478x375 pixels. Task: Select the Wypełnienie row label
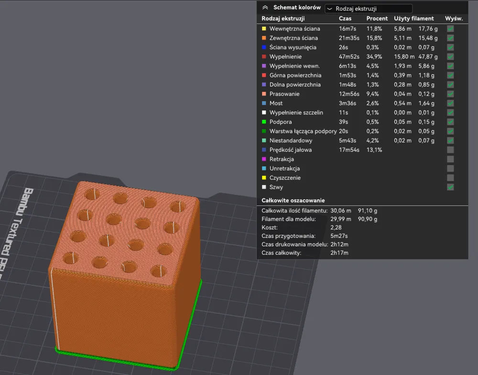[286, 57]
